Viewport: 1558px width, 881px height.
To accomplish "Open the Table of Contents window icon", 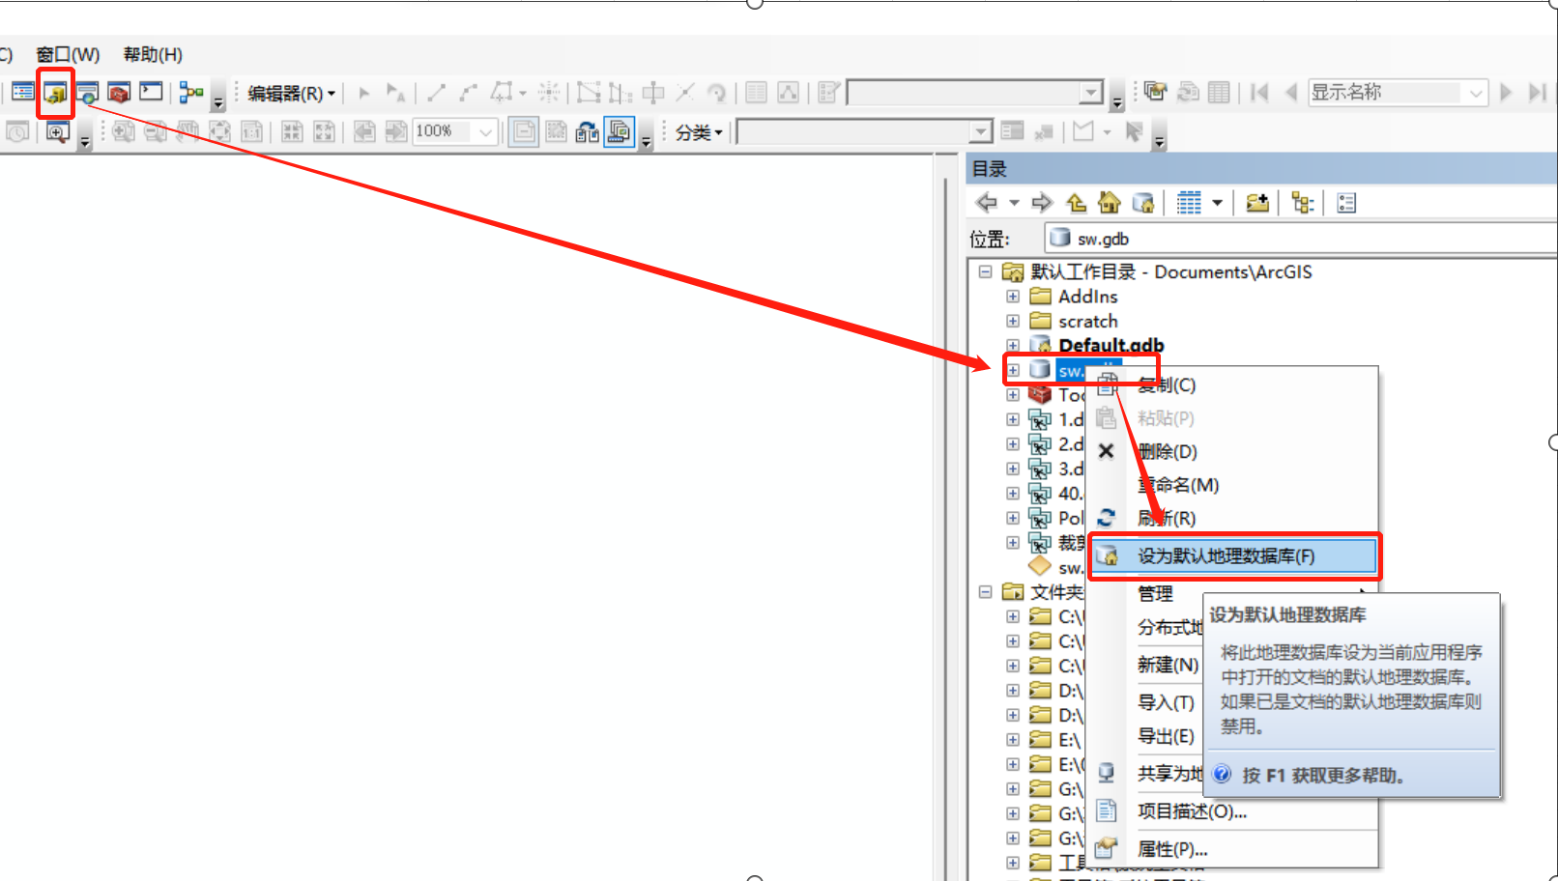I will tap(23, 93).
